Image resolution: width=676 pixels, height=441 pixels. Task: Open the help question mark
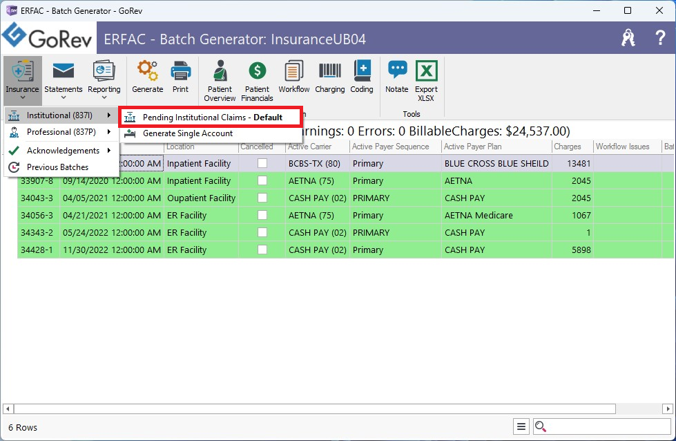[x=660, y=38]
